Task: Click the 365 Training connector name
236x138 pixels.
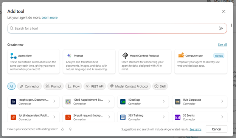Action: pyautogui.click(x=136, y=115)
